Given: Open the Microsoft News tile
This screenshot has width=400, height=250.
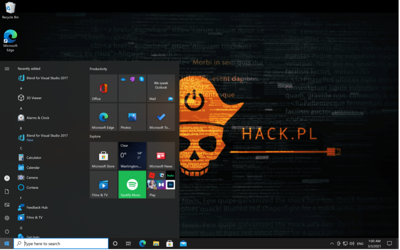Looking at the screenshot, I should click(x=161, y=156).
